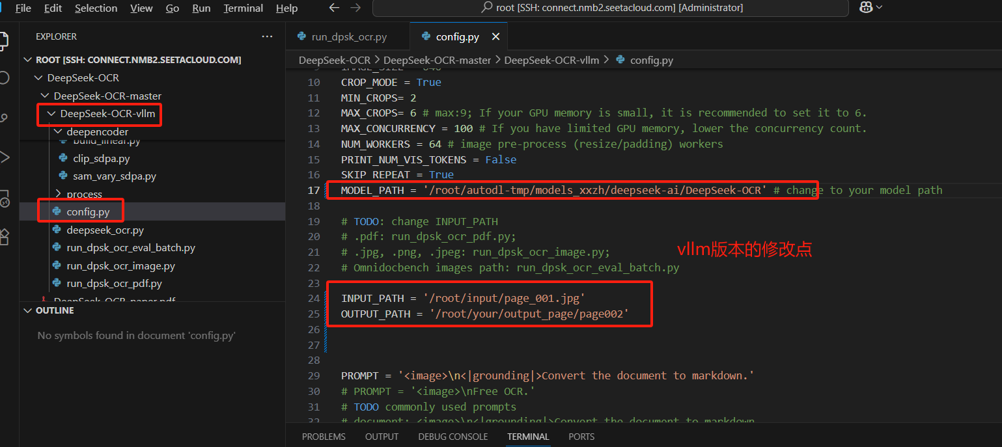Collapse the OUTLINE section
The image size is (1002, 447).
(28, 311)
